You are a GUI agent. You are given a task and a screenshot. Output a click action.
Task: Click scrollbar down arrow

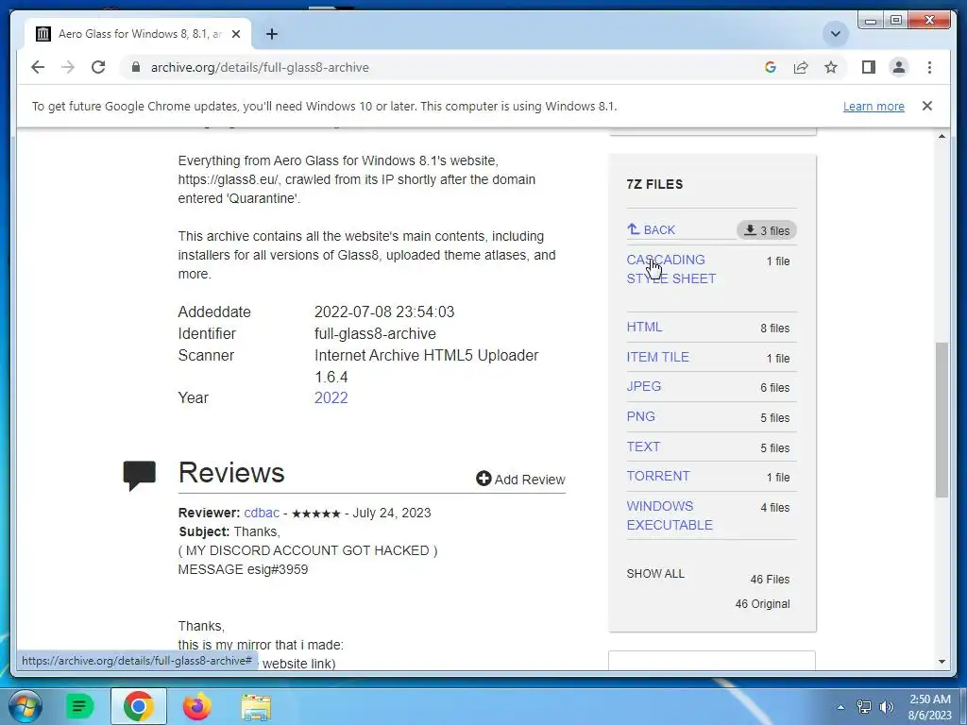click(x=942, y=662)
